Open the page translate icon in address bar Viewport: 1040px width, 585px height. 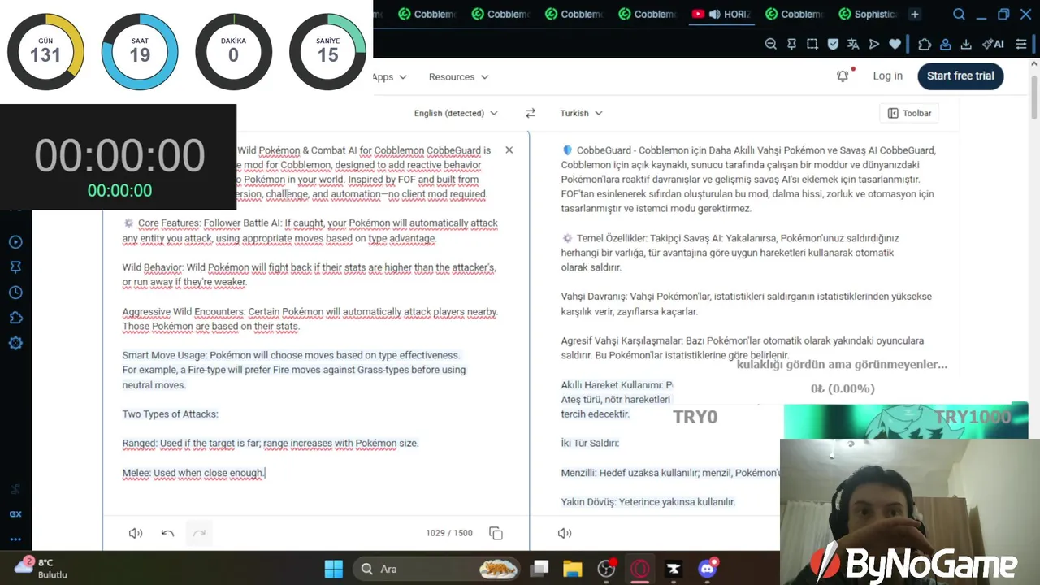pyautogui.click(x=853, y=44)
